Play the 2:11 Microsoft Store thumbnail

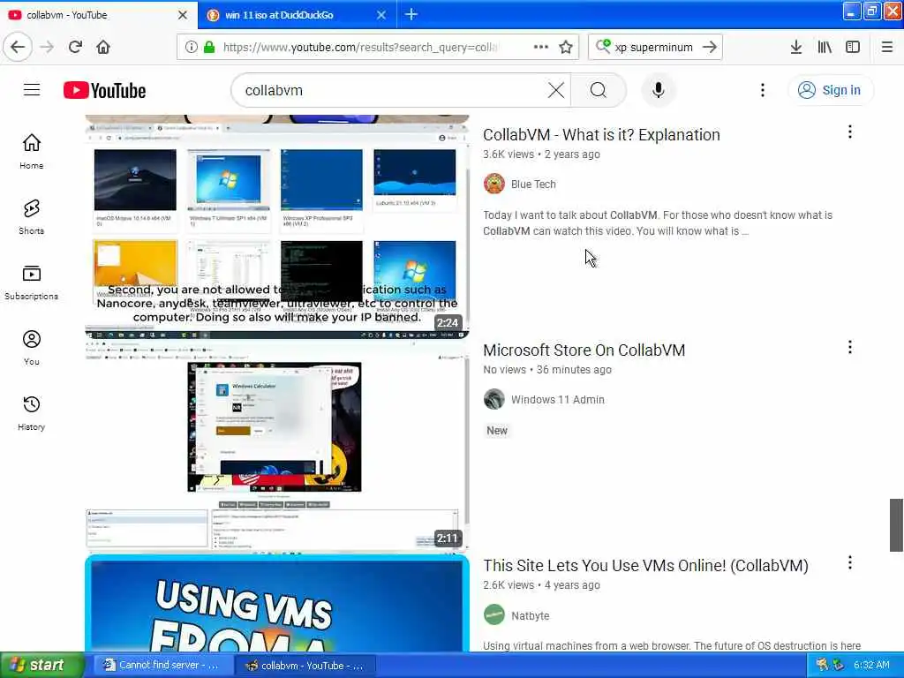(x=276, y=446)
